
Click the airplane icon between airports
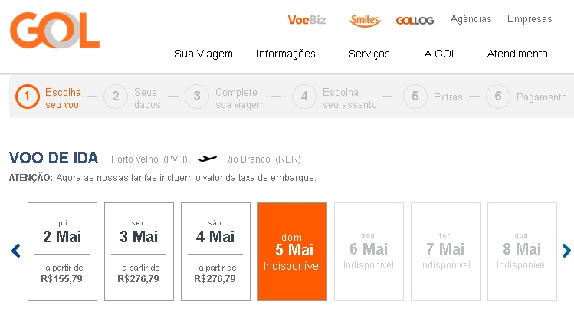(207, 159)
